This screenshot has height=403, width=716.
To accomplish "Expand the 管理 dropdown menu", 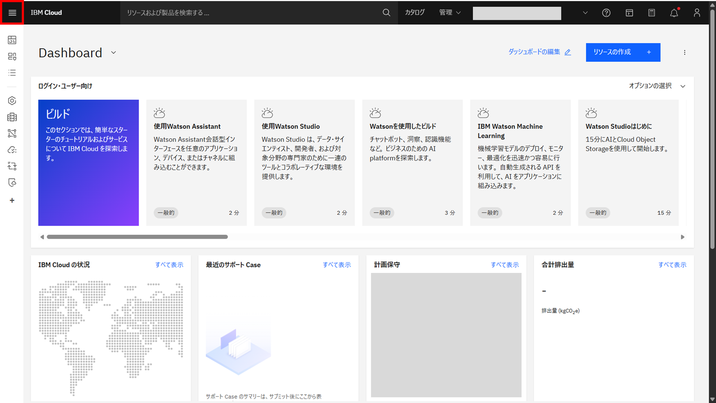I will click(x=450, y=13).
